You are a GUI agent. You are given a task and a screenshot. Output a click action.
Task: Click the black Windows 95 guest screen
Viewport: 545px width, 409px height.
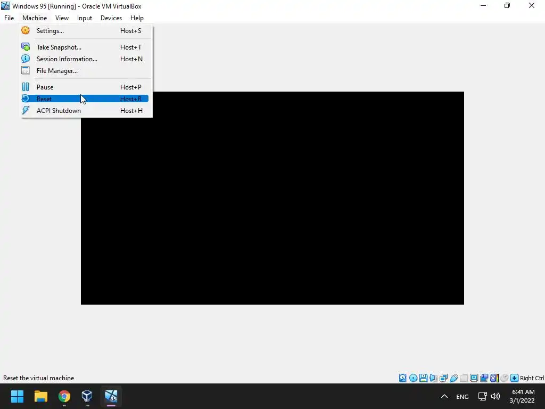pyautogui.click(x=272, y=198)
